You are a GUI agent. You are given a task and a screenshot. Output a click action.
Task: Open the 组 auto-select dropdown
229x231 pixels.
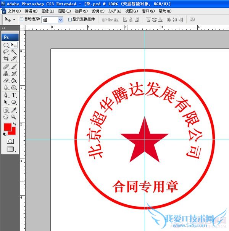pyautogui.click(x=52, y=20)
